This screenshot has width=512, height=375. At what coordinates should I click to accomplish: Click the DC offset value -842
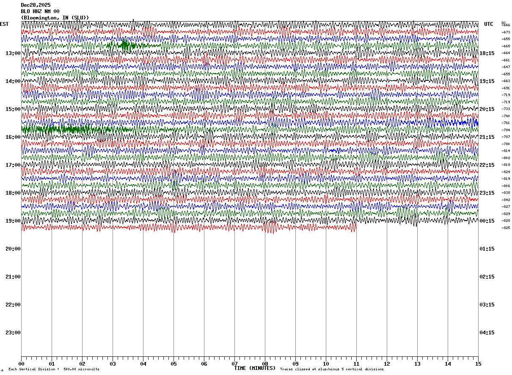[506, 200]
